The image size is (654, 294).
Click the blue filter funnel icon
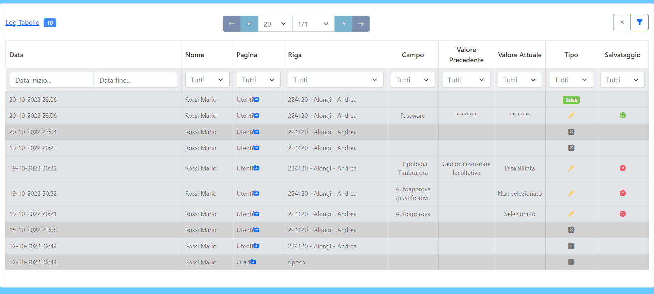point(639,22)
